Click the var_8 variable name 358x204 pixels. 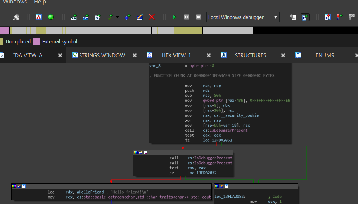(155, 66)
